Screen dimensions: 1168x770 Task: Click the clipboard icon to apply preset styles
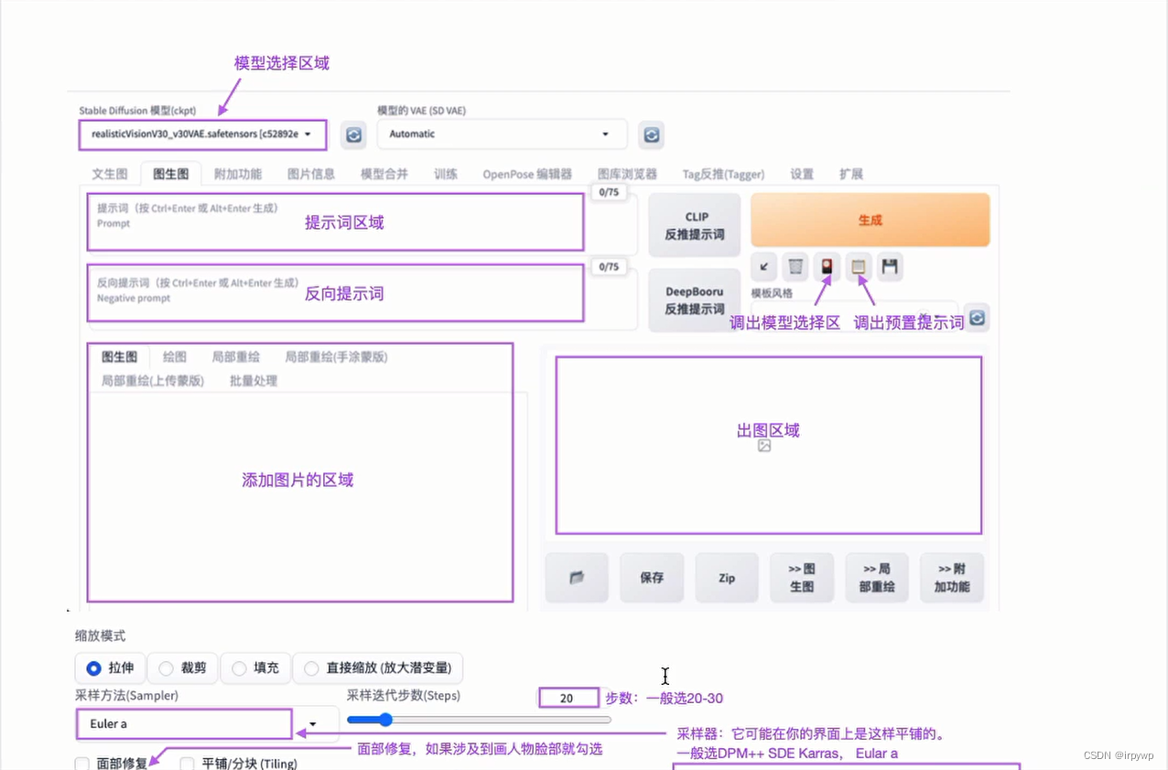859,266
